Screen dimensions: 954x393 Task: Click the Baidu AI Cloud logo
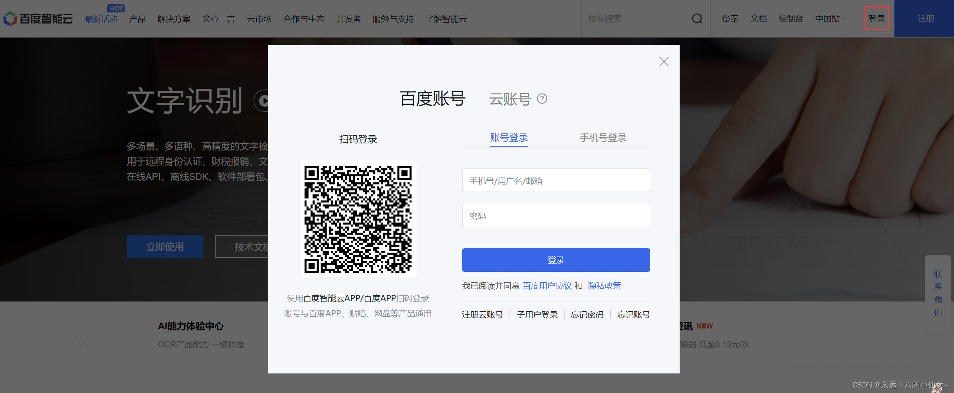point(38,18)
